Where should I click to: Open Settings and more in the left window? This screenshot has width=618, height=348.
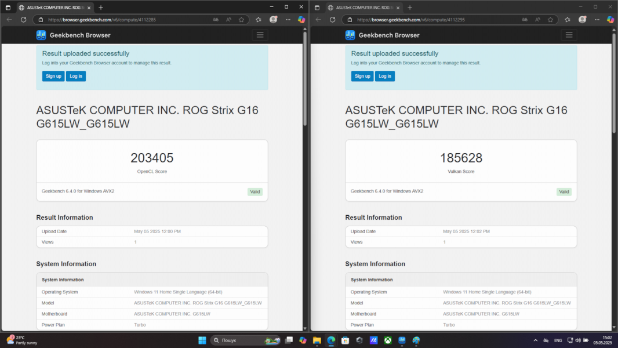coord(288,20)
